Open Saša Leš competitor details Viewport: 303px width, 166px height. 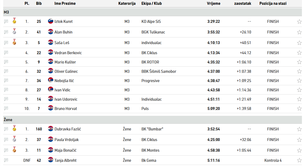click(x=62, y=42)
